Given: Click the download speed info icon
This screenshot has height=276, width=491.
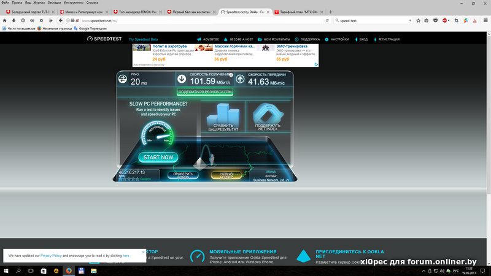Looking at the screenshot, I should tap(231, 75).
